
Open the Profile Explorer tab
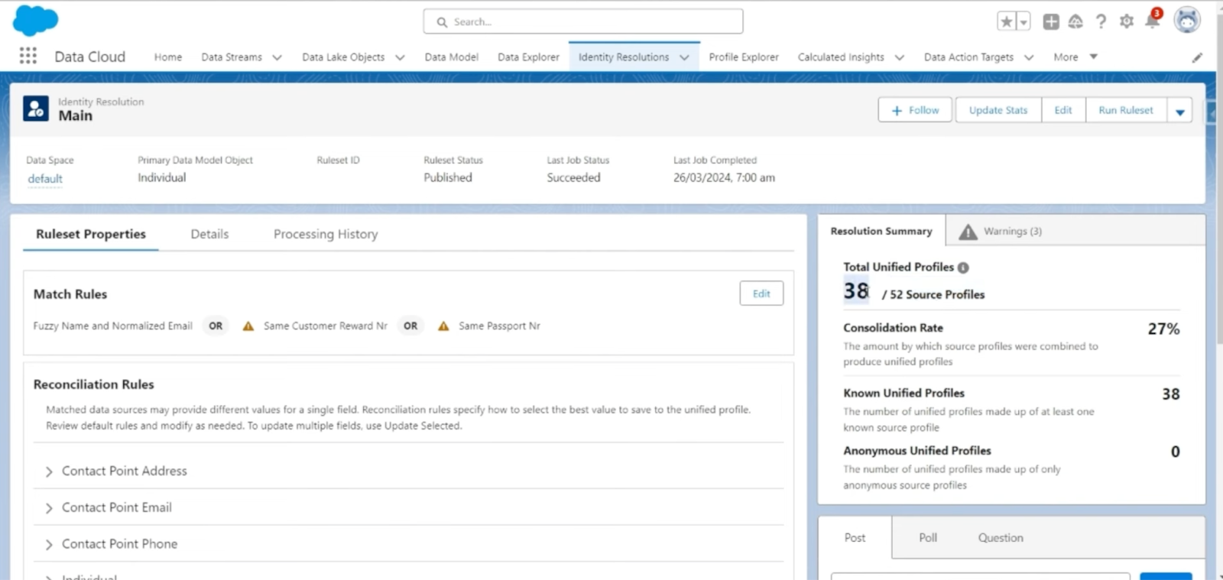pyautogui.click(x=744, y=57)
